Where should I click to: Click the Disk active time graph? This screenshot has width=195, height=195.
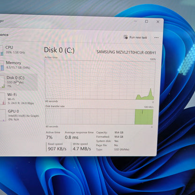[x=100, y=80]
